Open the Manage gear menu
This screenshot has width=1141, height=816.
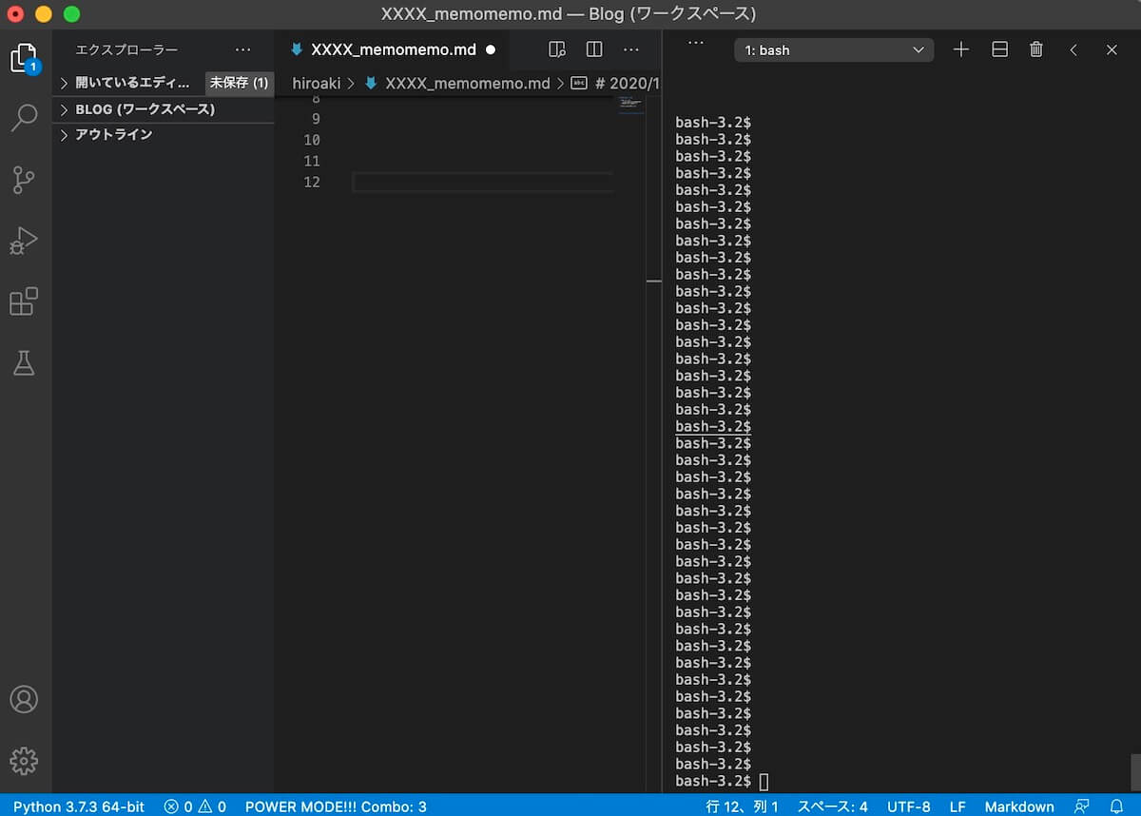click(24, 761)
